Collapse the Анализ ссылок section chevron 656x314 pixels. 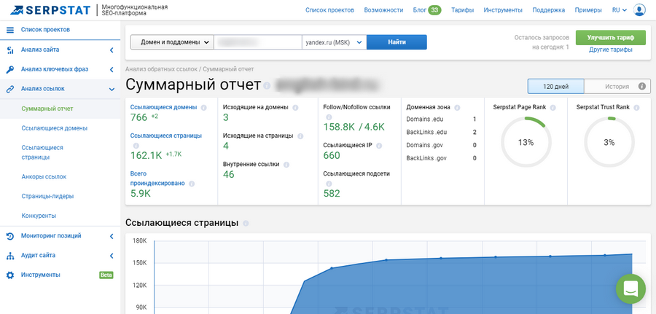pyautogui.click(x=112, y=89)
